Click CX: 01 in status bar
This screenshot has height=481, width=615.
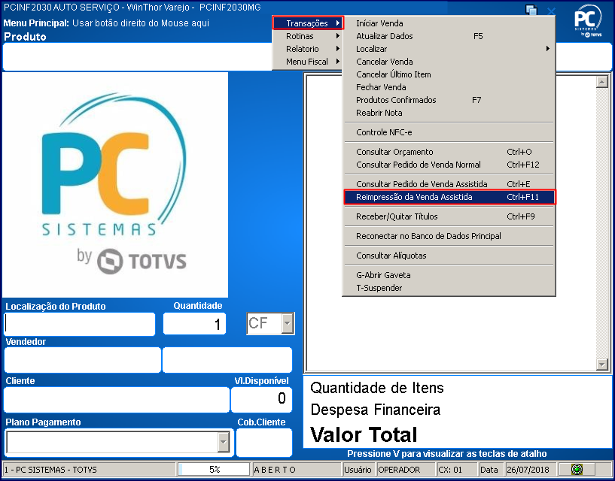click(x=451, y=470)
